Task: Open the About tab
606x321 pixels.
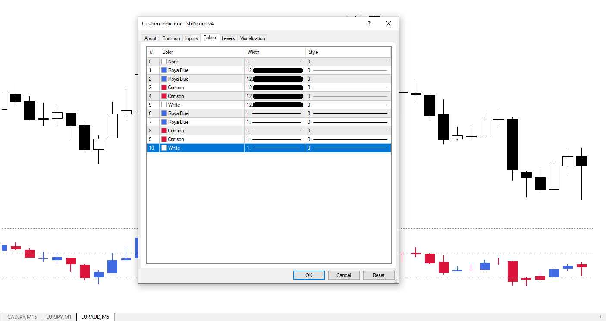Action: coord(151,38)
